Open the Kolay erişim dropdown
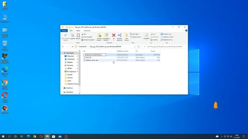Screen dimensions: 248x139 tap(136, 37)
